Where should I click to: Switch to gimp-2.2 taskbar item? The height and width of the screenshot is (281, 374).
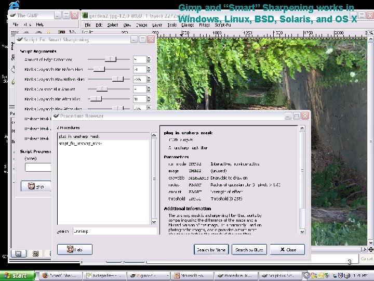coord(148,276)
